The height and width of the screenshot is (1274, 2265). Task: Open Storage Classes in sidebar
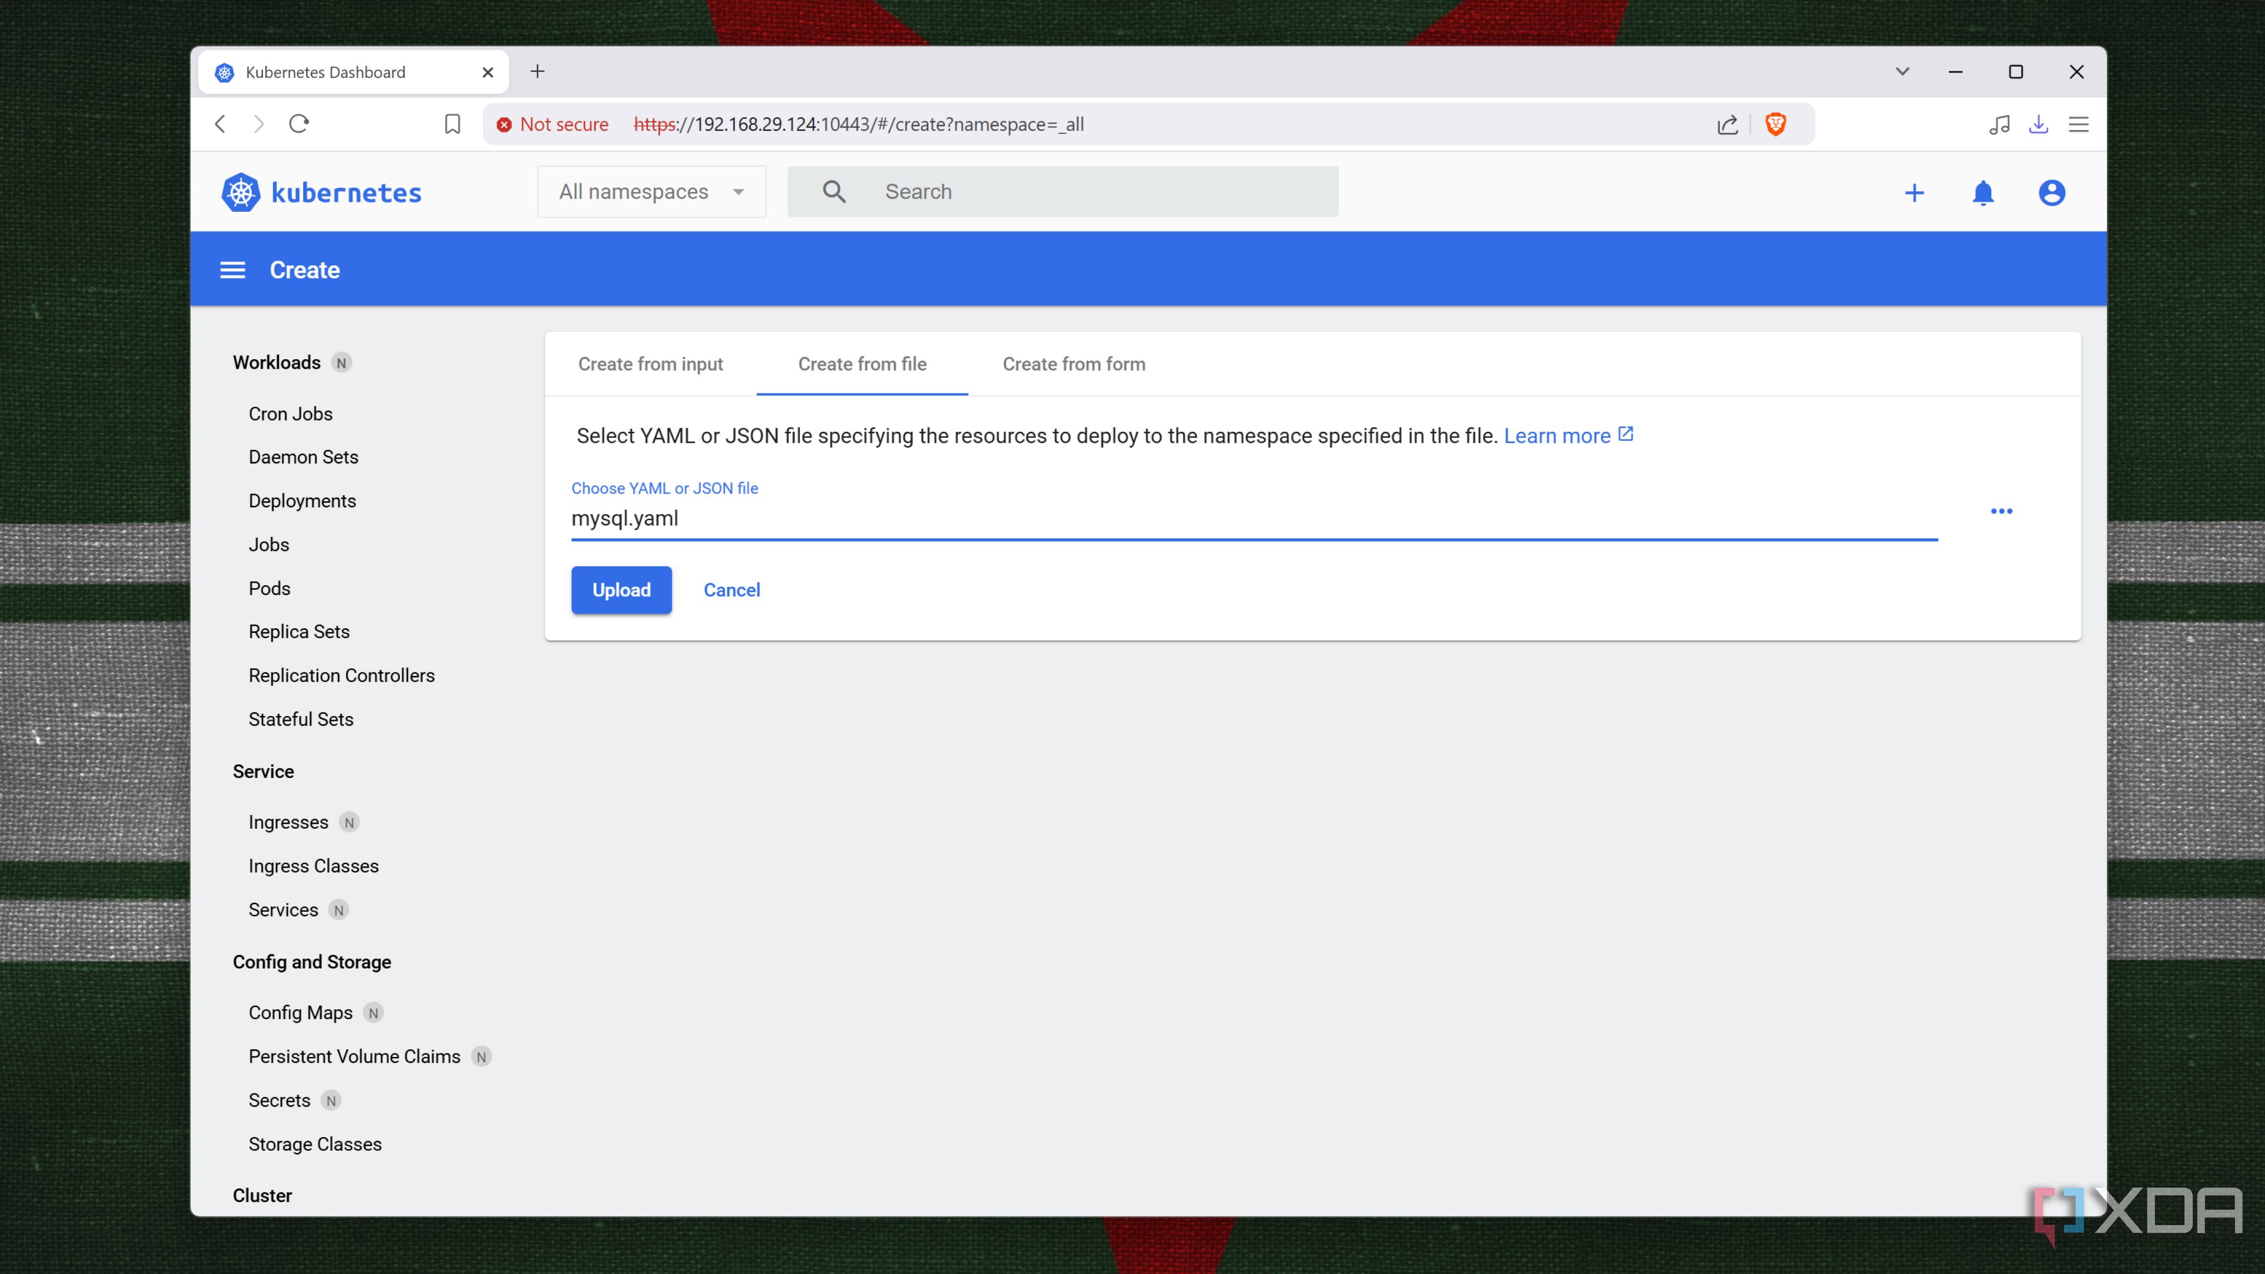coord(315,1144)
